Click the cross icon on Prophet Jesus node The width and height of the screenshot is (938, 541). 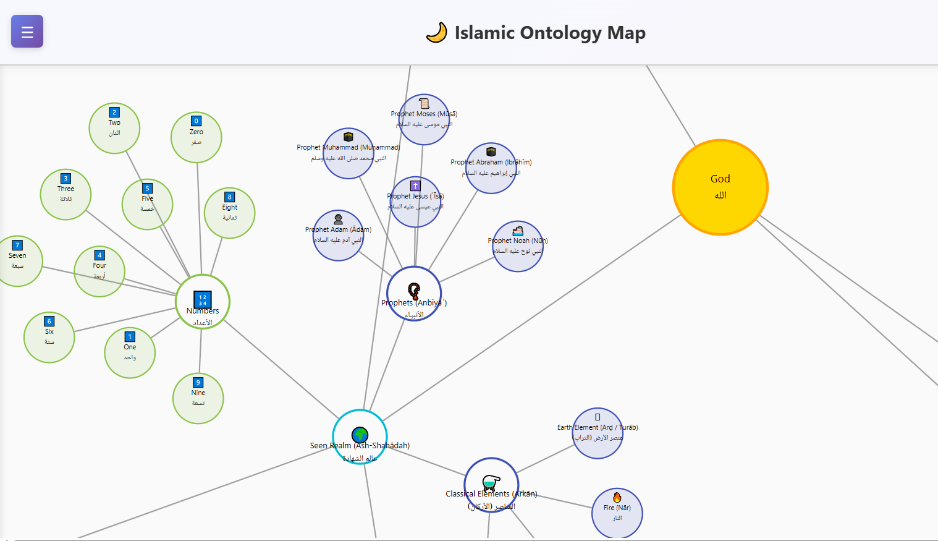coord(415,185)
